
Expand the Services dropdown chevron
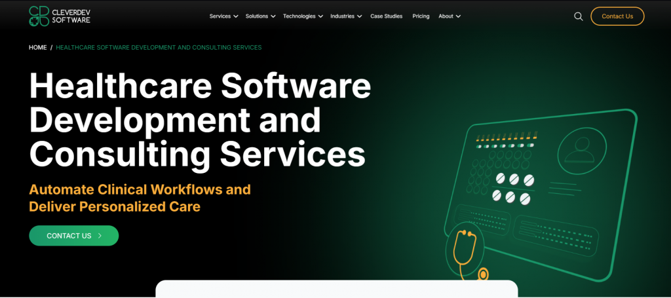[x=236, y=16]
